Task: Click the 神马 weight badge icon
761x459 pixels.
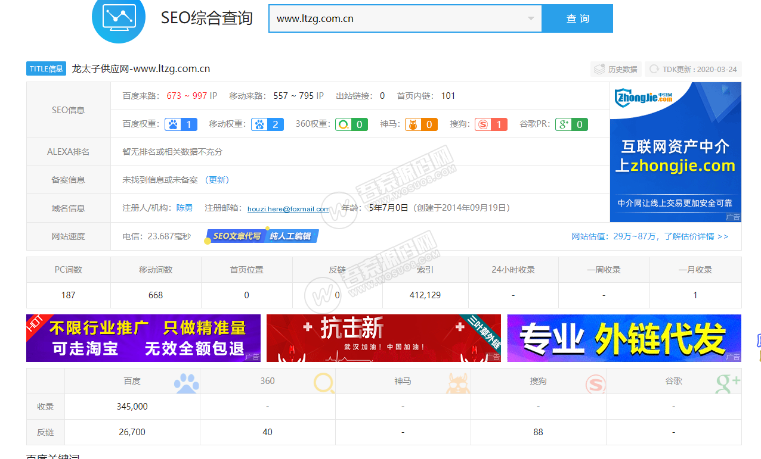Action: [x=421, y=124]
